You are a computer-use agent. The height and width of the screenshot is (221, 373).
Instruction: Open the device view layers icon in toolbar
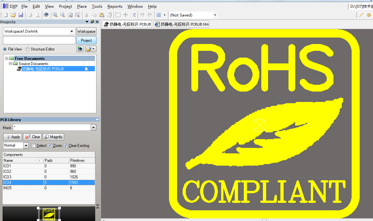point(46,15)
